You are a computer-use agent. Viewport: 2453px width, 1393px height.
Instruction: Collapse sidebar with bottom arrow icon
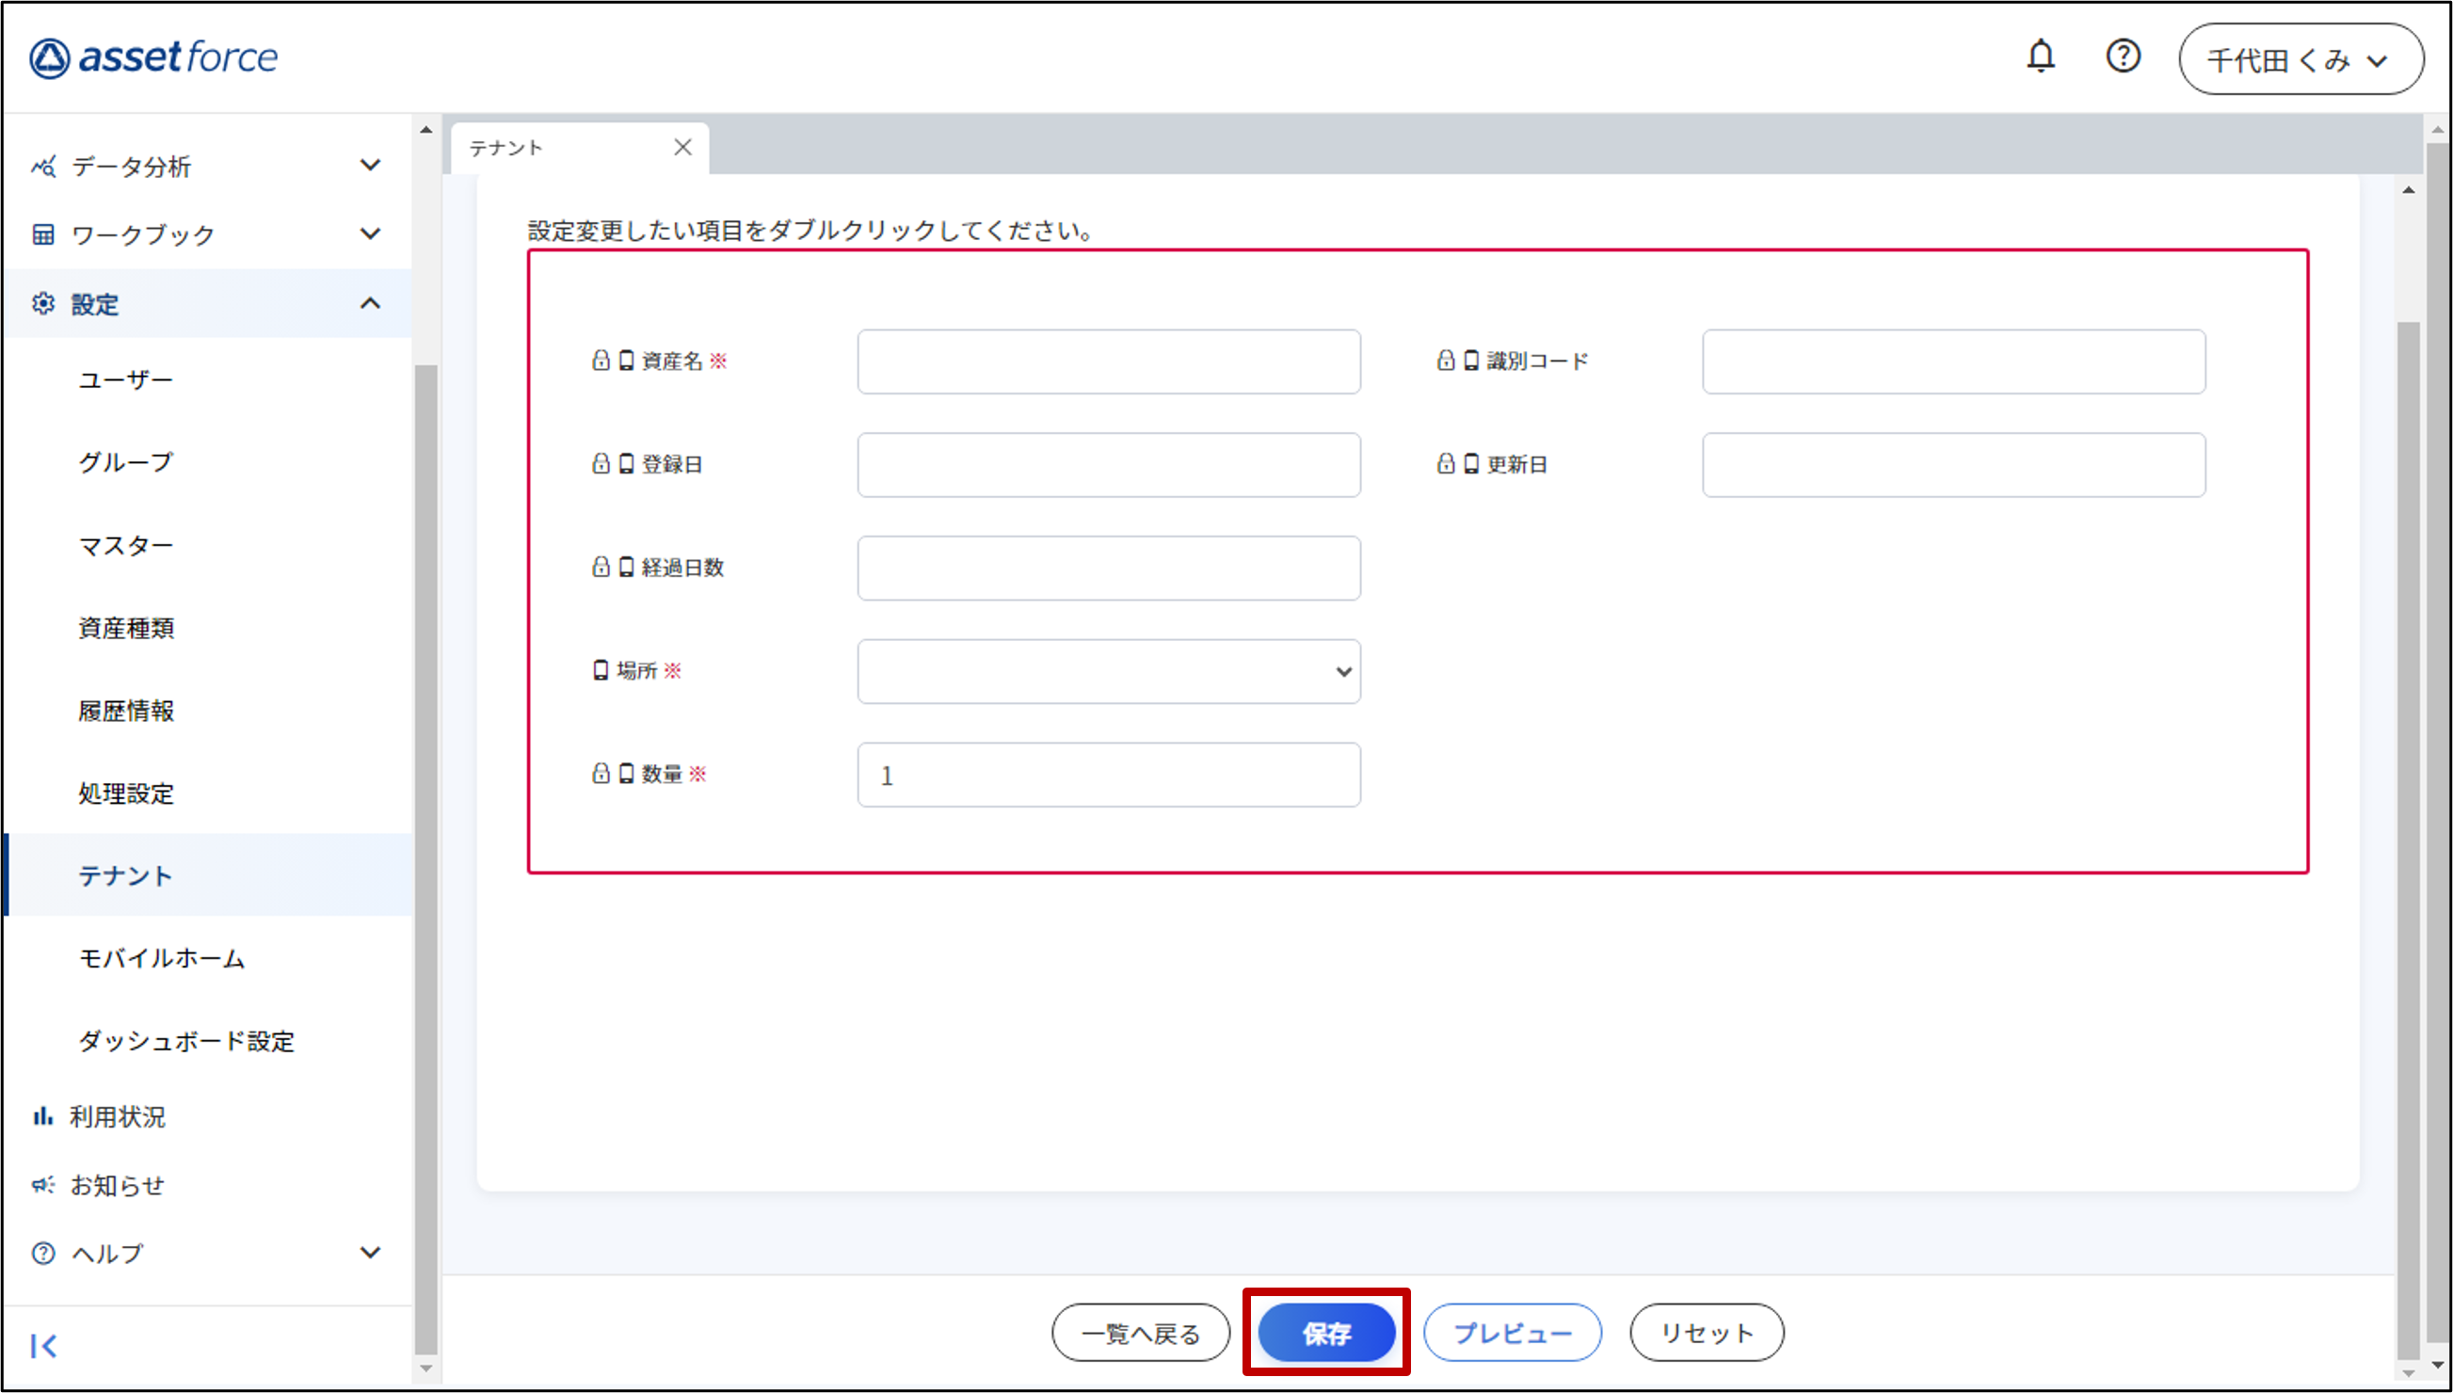click(x=44, y=1345)
